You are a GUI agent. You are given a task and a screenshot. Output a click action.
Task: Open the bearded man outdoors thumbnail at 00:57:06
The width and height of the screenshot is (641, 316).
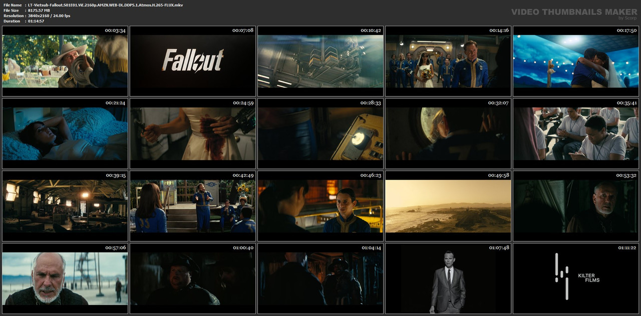(x=65, y=278)
